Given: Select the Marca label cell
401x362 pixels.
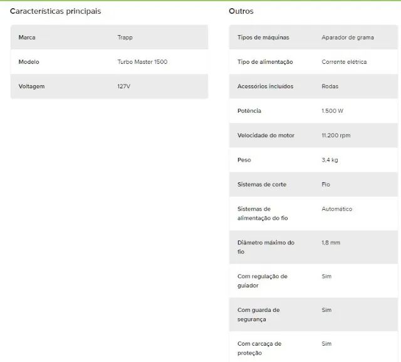Looking at the screenshot, I should [27, 38].
